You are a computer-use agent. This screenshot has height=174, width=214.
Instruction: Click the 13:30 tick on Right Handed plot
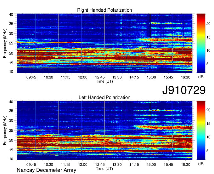(117, 77)
